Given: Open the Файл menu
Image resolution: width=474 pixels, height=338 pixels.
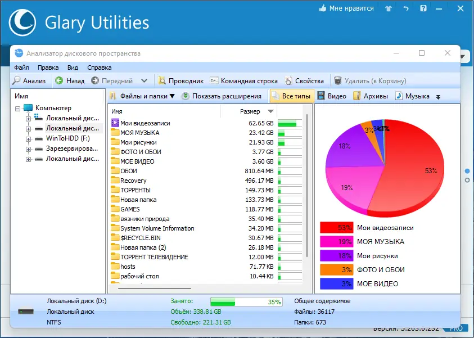Looking at the screenshot, I should pyautogui.click(x=21, y=67).
